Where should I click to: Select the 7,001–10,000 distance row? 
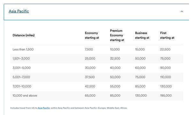coord(96,86)
